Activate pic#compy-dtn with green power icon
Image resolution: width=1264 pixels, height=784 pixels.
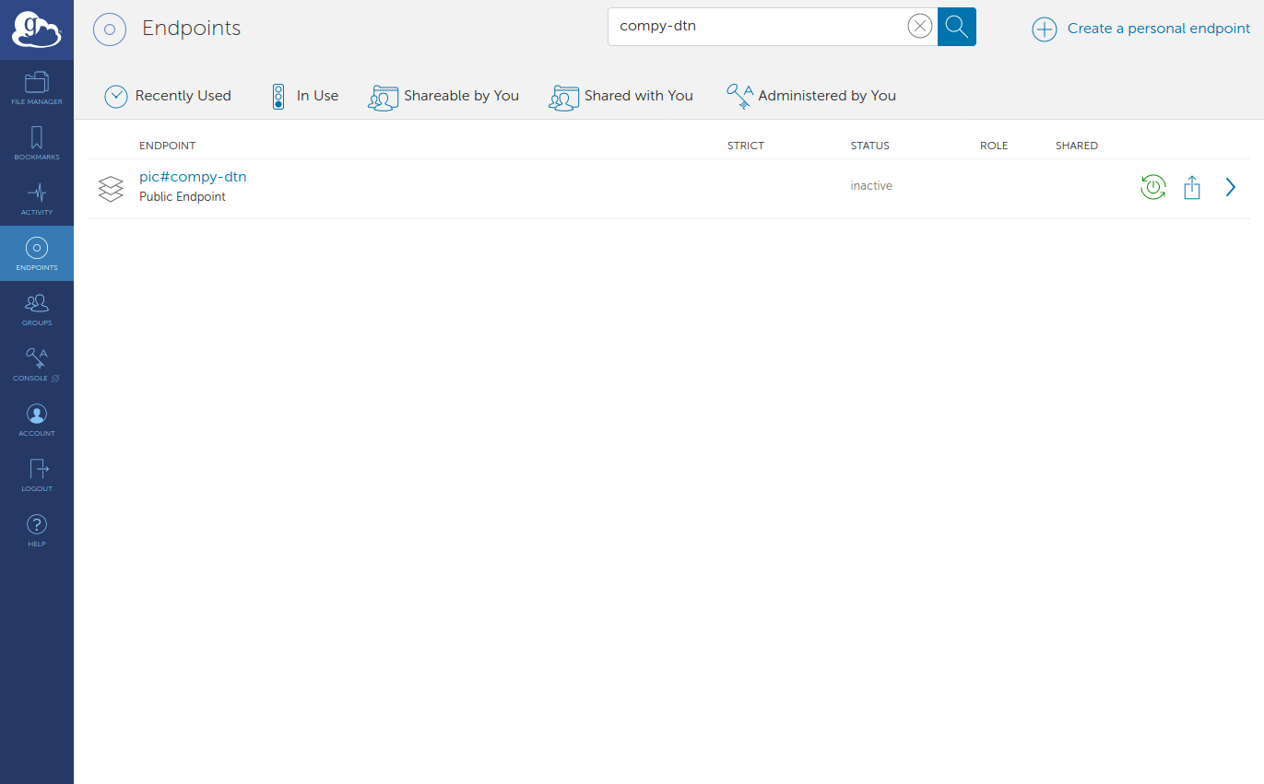1153,187
